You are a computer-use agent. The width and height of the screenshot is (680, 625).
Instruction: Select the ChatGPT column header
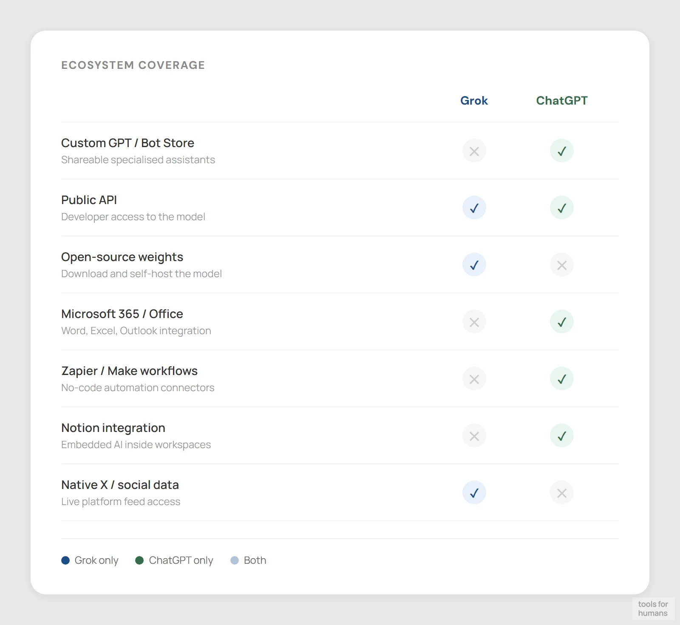562,101
